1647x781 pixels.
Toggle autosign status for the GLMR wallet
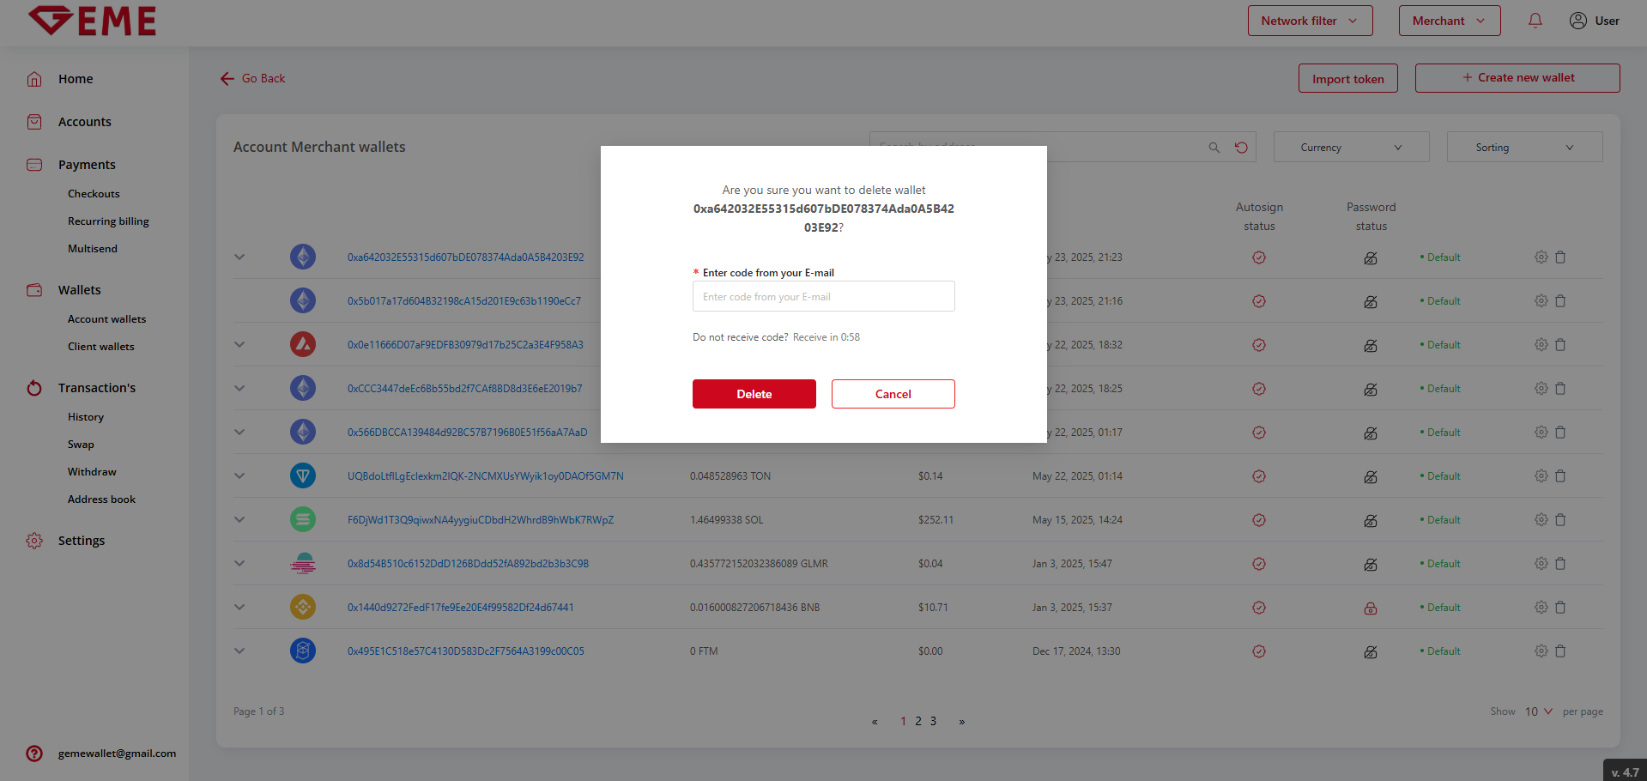tap(1259, 564)
